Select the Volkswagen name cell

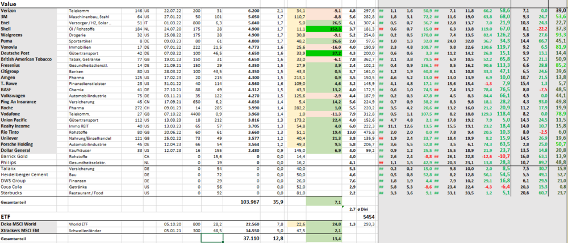28,96
